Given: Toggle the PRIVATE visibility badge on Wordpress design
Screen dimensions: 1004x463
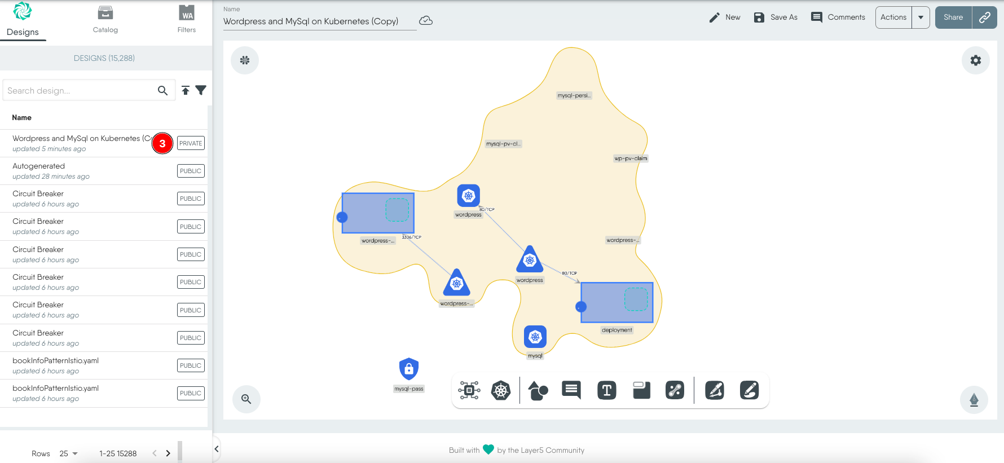Looking at the screenshot, I should [x=191, y=143].
